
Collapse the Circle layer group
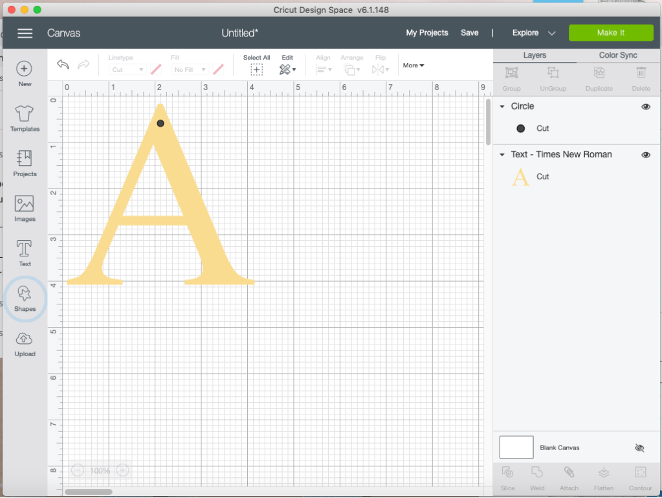pos(502,107)
